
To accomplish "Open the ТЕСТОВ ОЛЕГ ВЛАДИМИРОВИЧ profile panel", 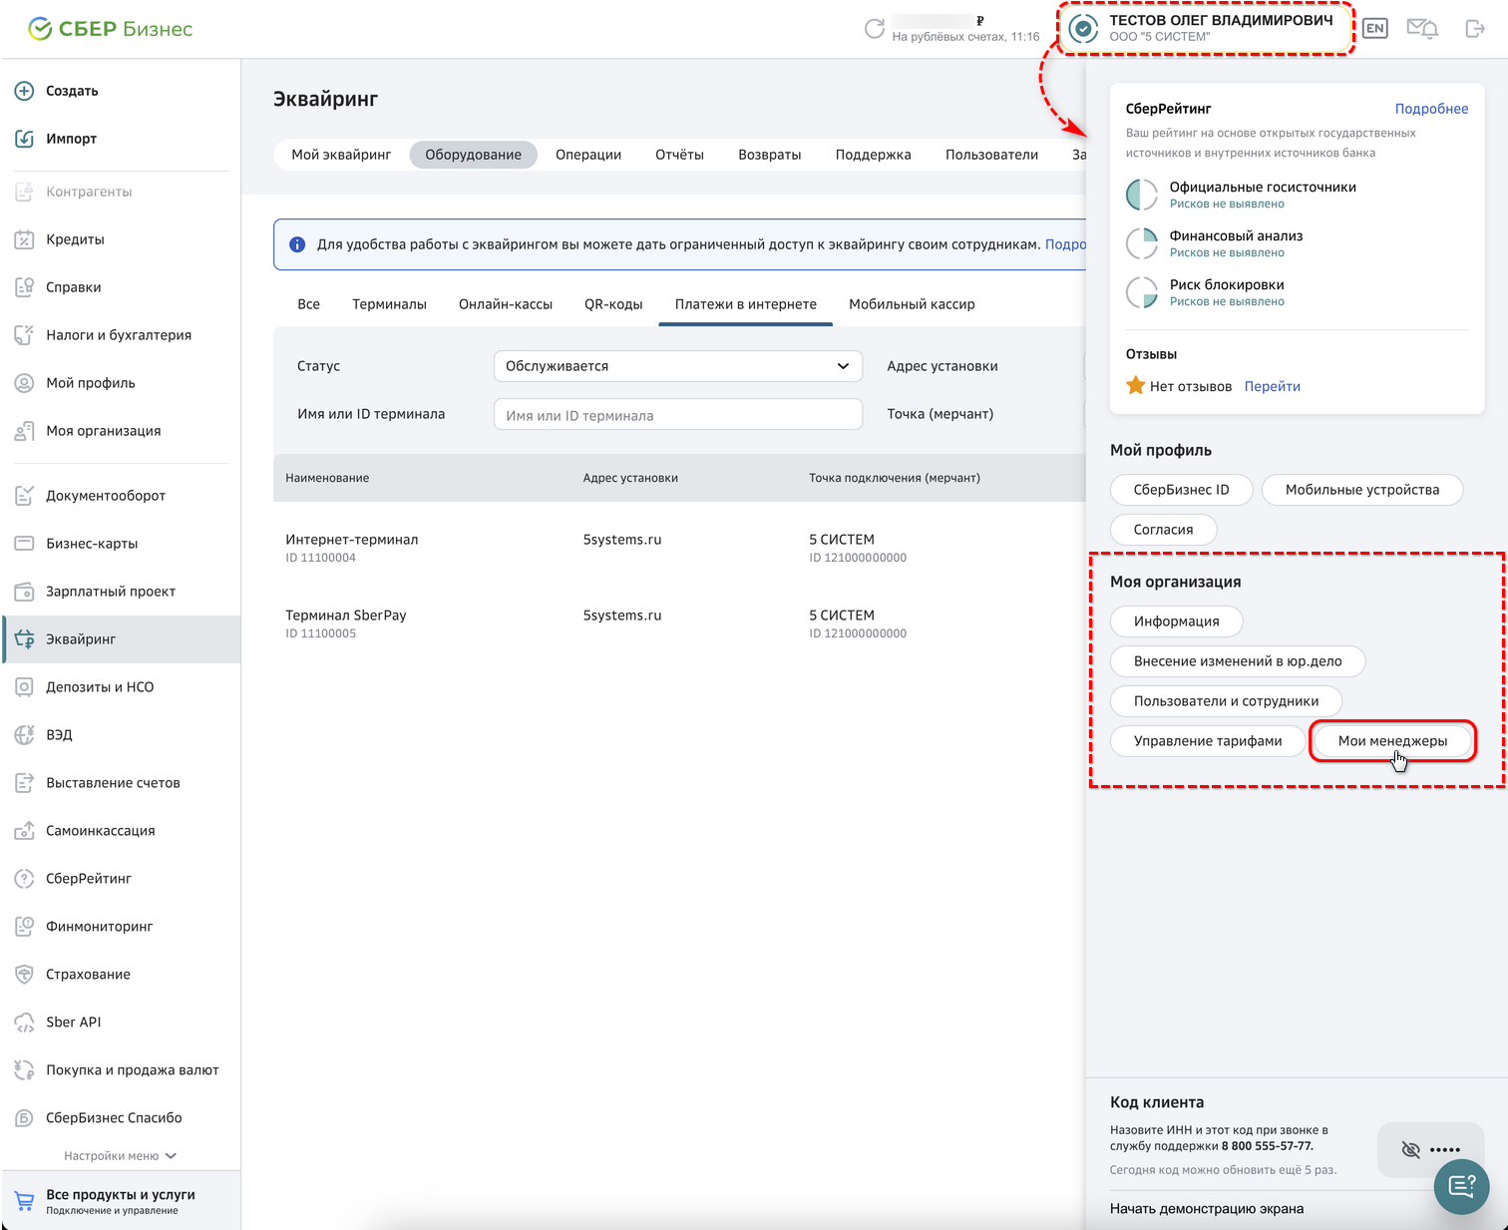I will [x=1206, y=29].
